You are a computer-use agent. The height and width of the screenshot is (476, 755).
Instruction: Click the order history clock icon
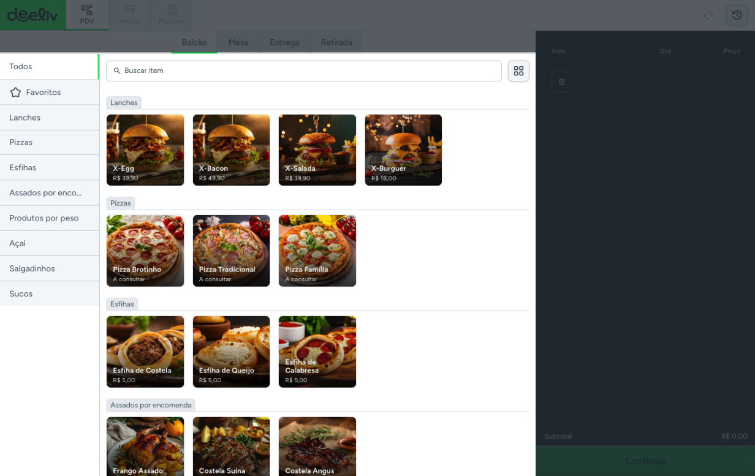[x=737, y=15]
